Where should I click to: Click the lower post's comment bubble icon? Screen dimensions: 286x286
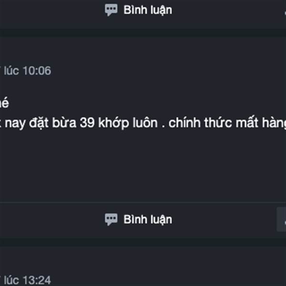111,219
